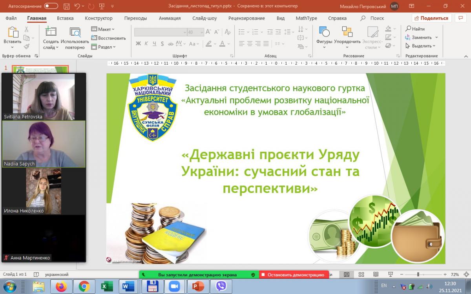Click the Восстановить button
This screenshot has width=471, height=294.
[109, 38]
